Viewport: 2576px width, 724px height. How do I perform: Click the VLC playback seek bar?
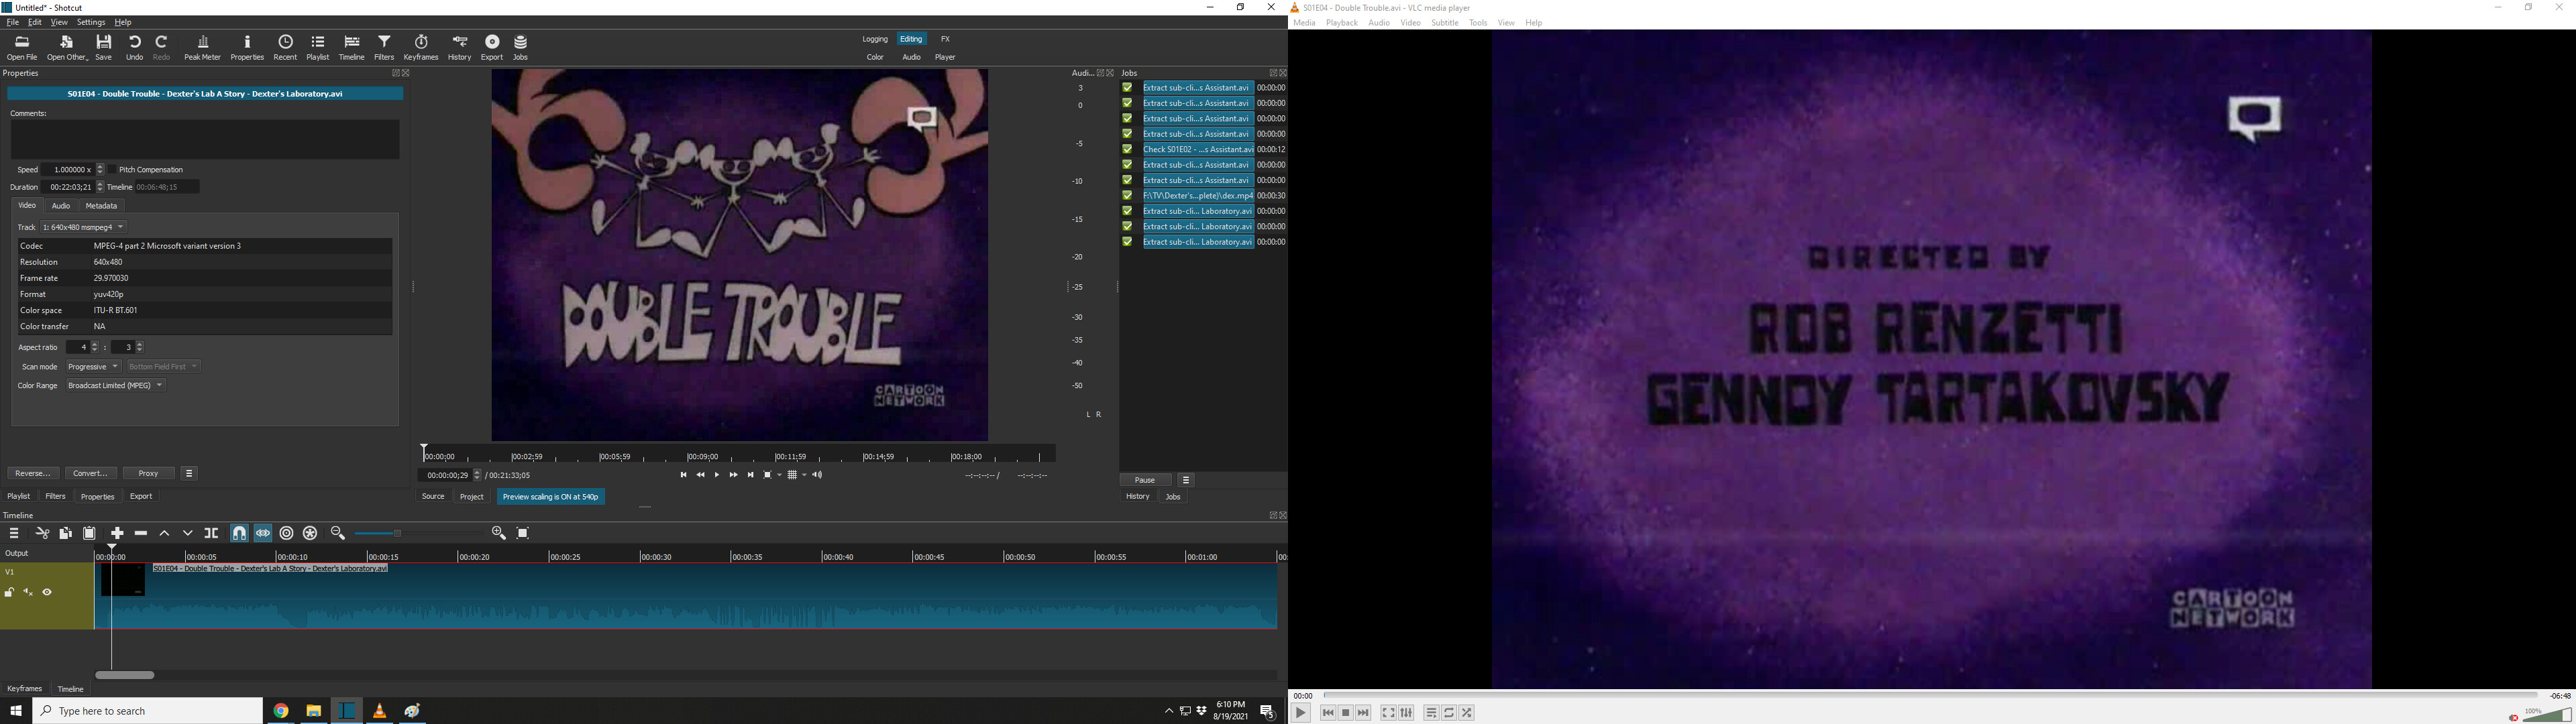tap(1930, 695)
